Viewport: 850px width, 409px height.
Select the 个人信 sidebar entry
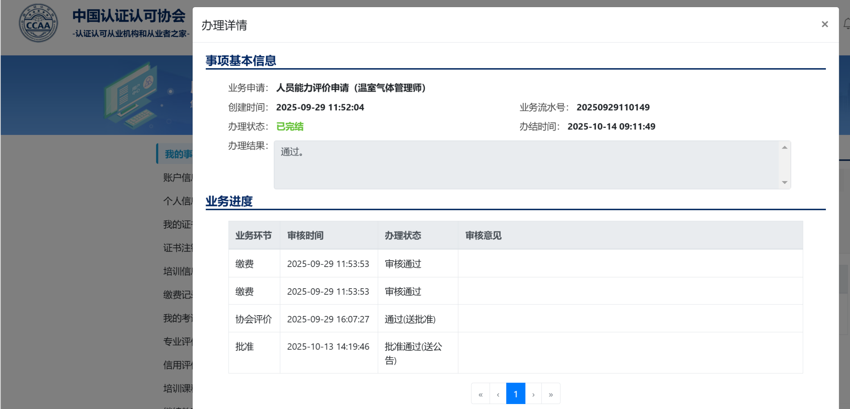[178, 201]
